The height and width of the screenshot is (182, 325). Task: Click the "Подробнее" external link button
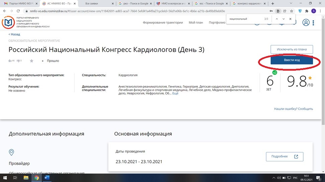point(285,157)
